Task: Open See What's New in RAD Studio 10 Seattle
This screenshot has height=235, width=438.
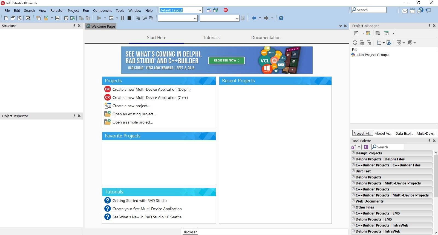Action: coord(147,217)
